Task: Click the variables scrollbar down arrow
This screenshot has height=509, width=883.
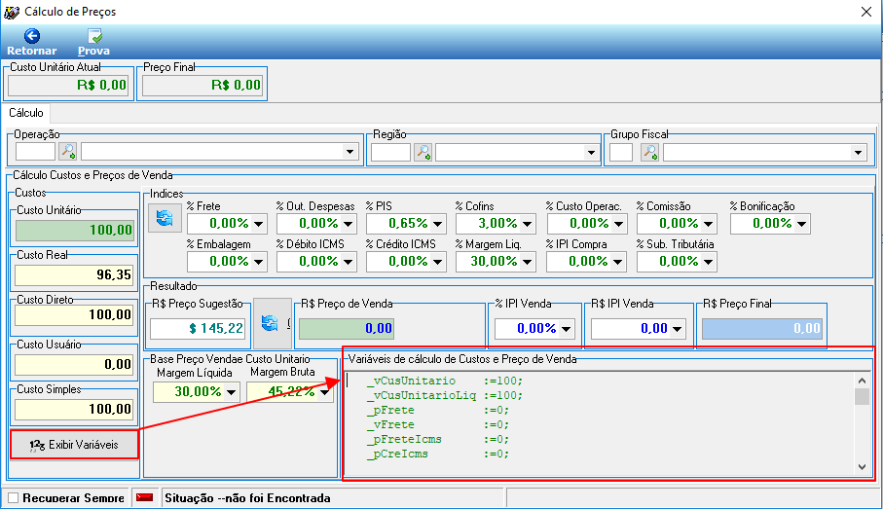Action: [863, 467]
